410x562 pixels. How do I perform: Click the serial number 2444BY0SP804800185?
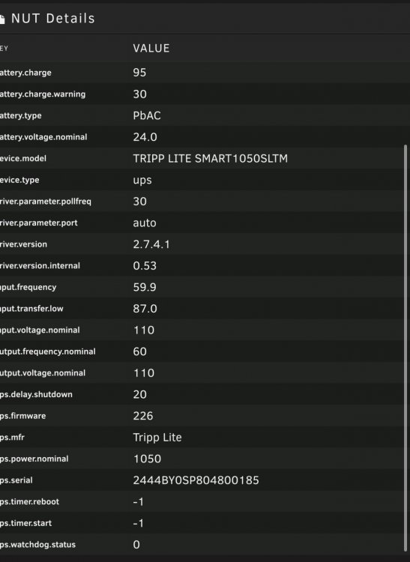tap(196, 480)
